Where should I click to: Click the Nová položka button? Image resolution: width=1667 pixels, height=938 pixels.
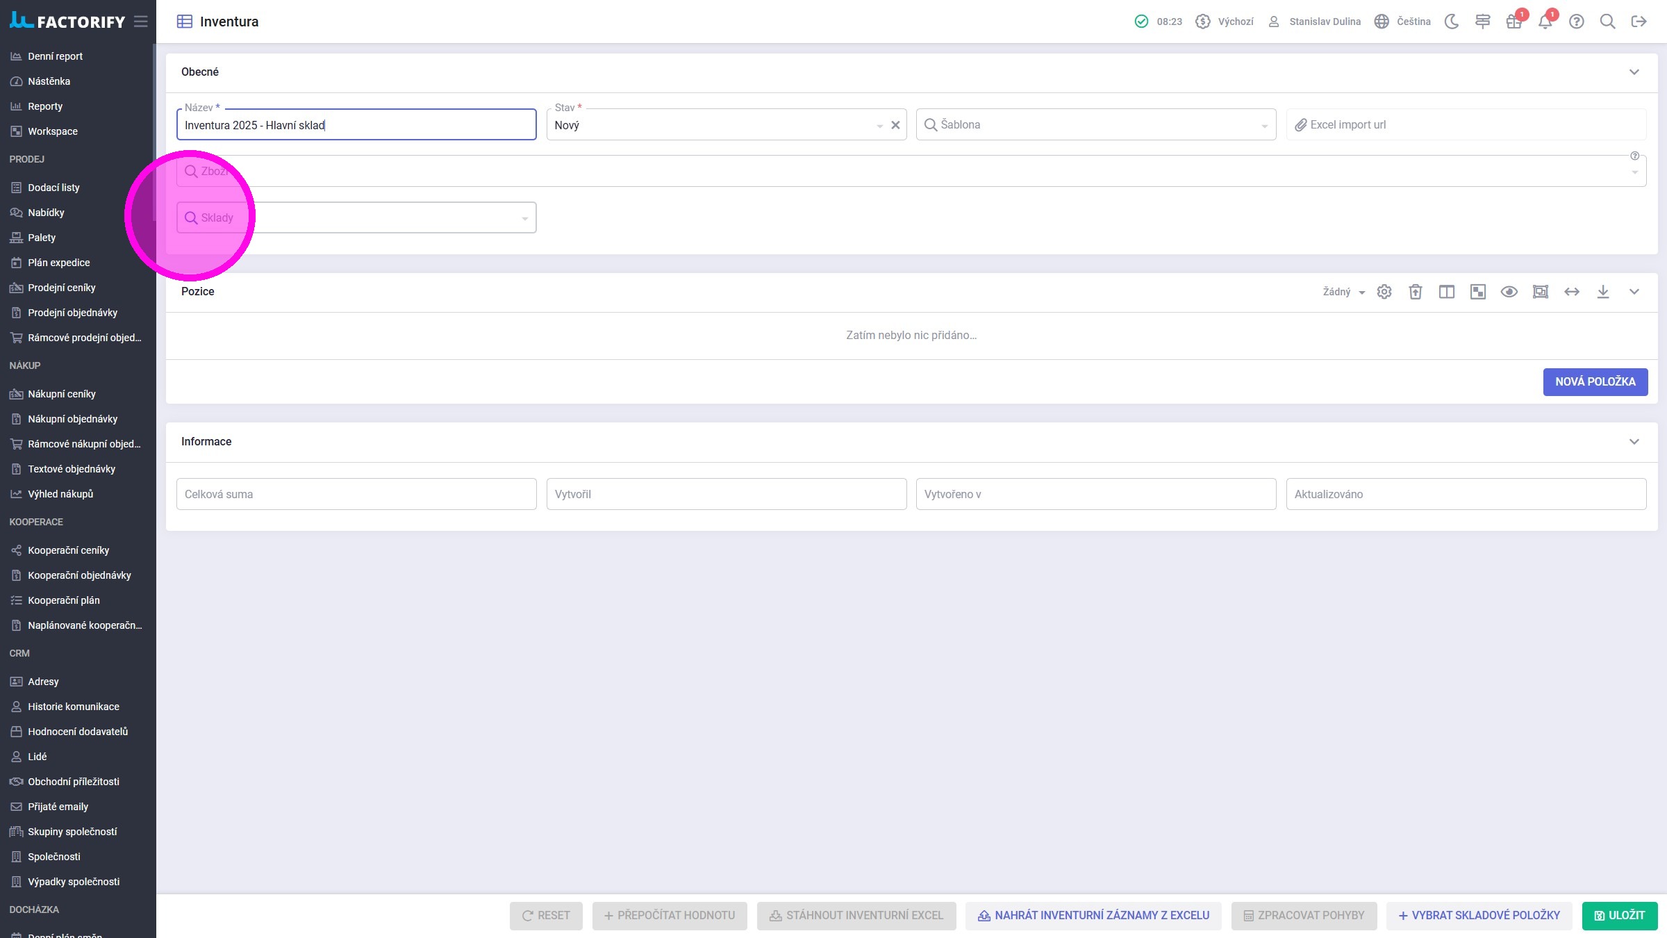(x=1595, y=382)
